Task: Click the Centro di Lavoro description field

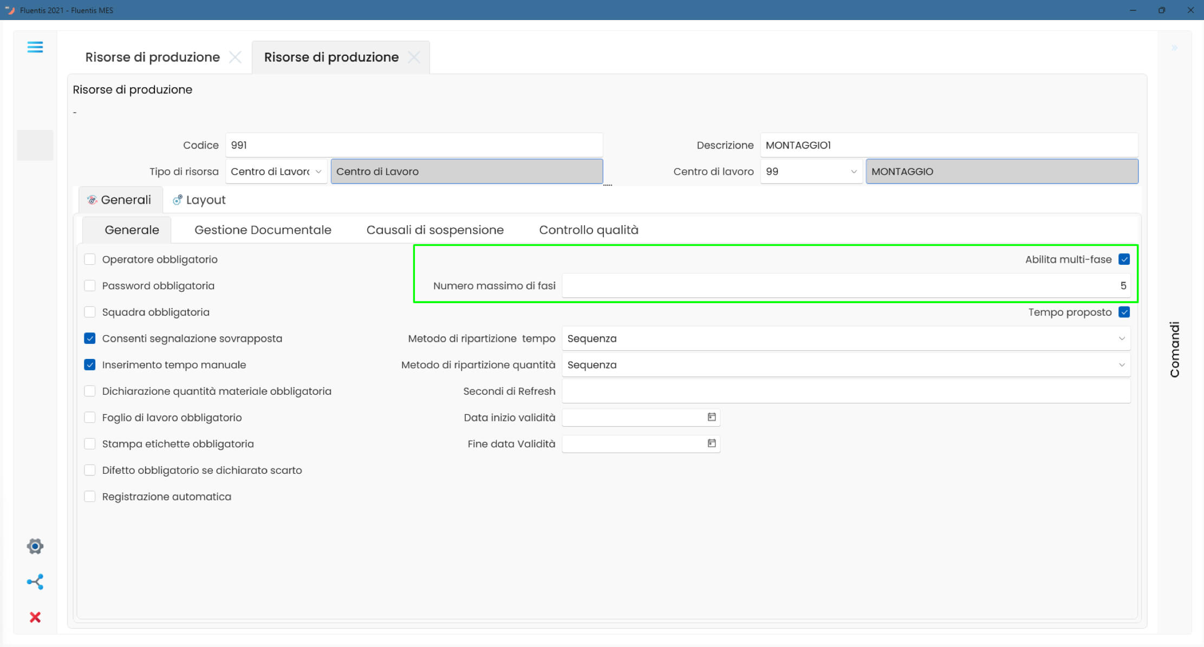Action: point(467,172)
